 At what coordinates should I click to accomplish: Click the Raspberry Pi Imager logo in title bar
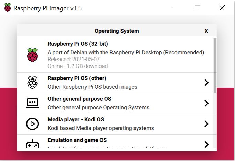pos(8,8)
